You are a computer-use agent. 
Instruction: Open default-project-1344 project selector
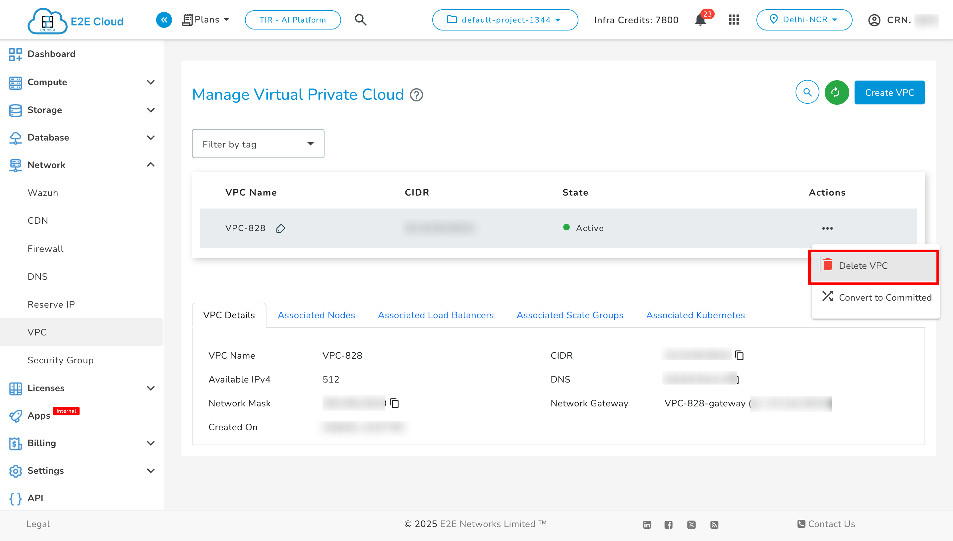pyautogui.click(x=505, y=20)
